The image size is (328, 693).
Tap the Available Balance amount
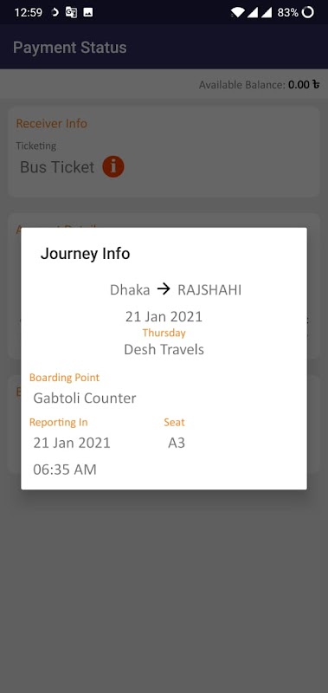pyautogui.click(x=304, y=84)
